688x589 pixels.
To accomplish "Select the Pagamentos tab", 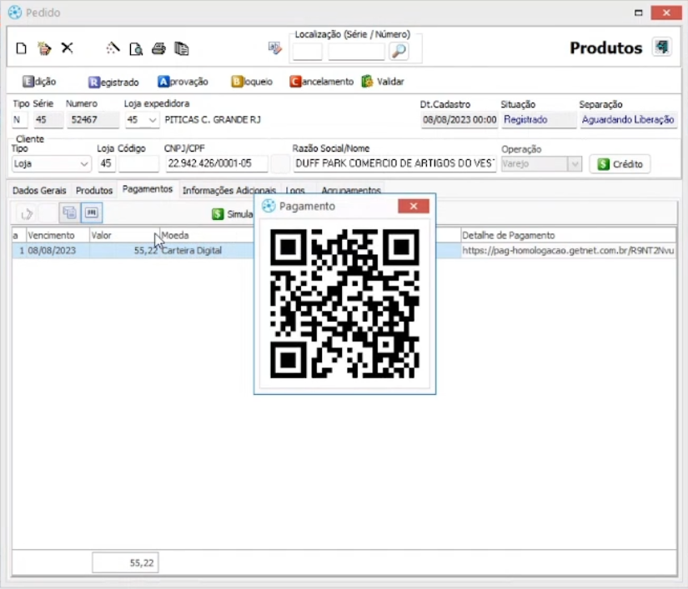I will click(148, 189).
